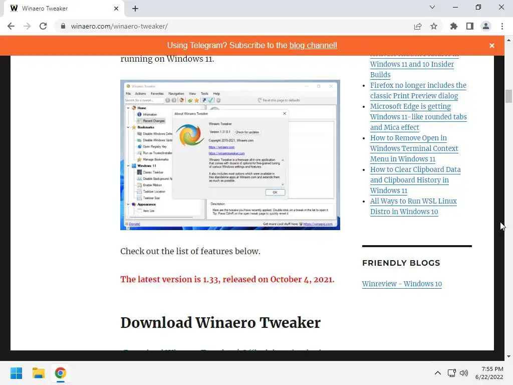Open Clear Clipboard Data article link
The height and width of the screenshot is (385, 513).
point(415,180)
